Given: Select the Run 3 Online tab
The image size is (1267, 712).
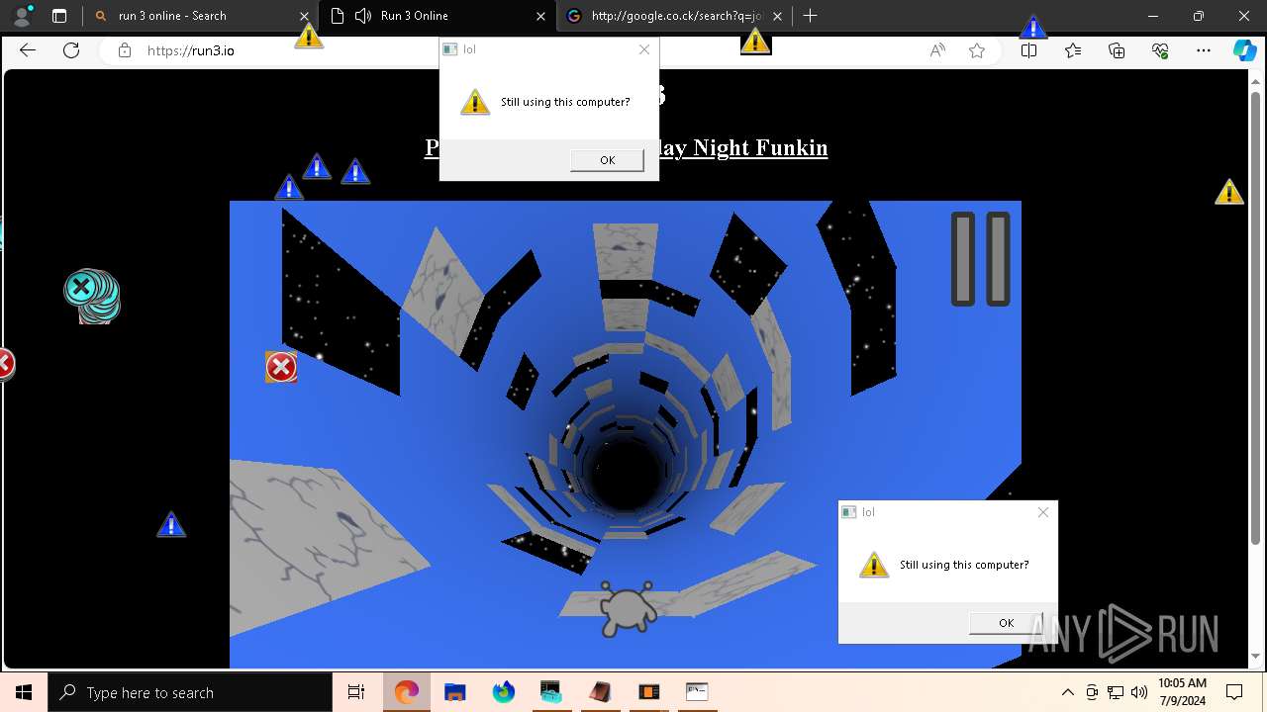Looking at the screenshot, I should (436, 16).
